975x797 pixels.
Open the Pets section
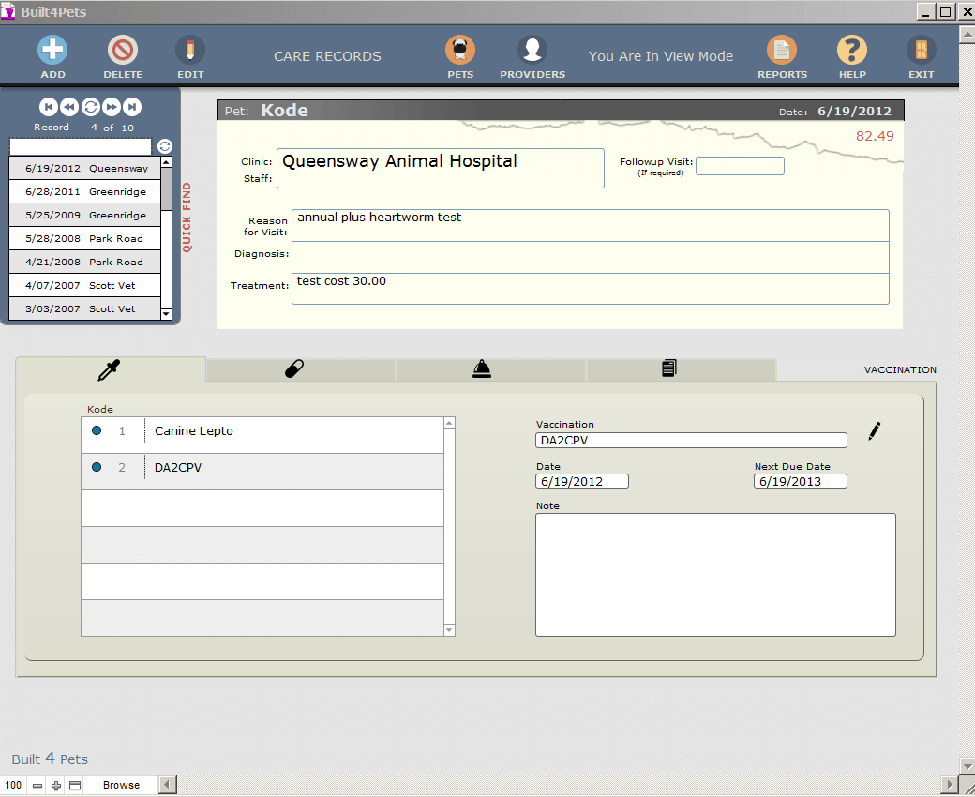pyautogui.click(x=460, y=51)
